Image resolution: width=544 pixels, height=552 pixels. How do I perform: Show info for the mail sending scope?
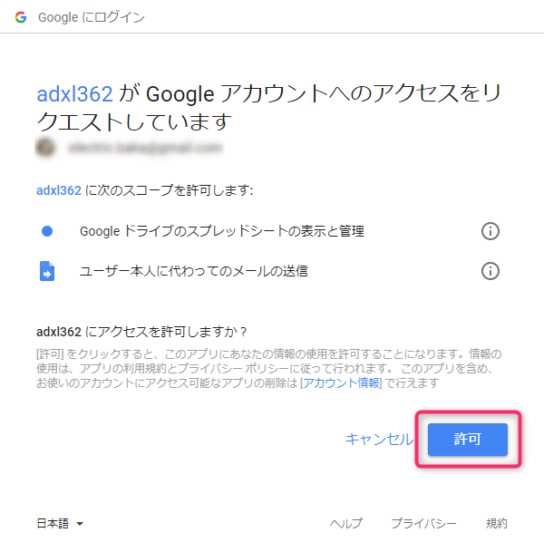pos(491,270)
